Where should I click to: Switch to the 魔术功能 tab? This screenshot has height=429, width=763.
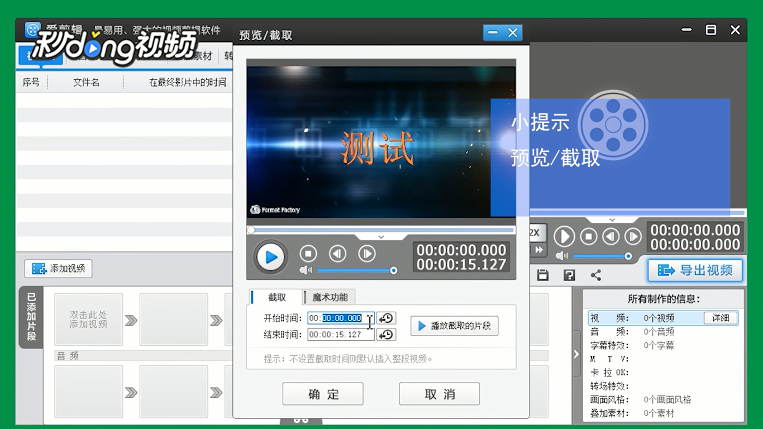click(331, 297)
